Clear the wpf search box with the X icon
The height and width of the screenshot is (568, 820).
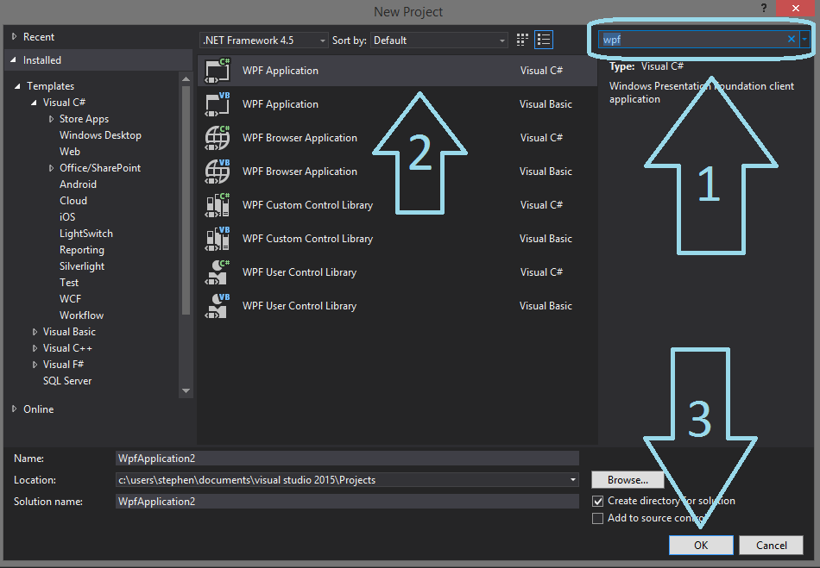click(x=791, y=39)
